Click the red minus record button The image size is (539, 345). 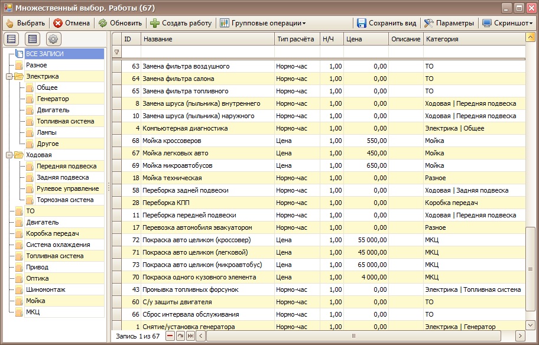170,336
